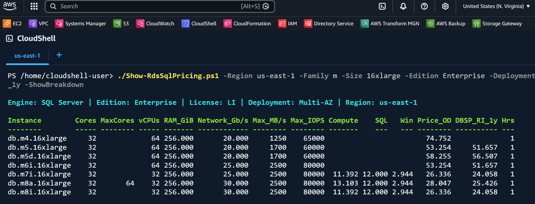Expand the United States (N. Virginia) region selector
This screenshot has width=535, height=204.
496,6
